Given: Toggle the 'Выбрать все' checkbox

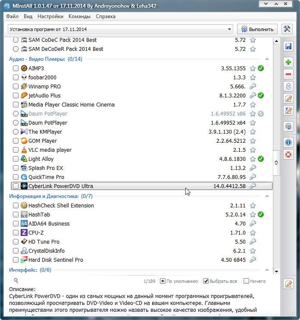Looking at the screenshot, I should [x=206, y=281].
